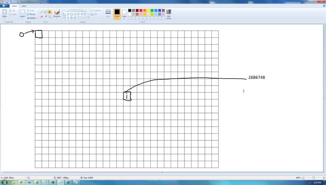Select the Color picker eyedropper tool
The image size is (326, 185).
[x=45, y=17]
